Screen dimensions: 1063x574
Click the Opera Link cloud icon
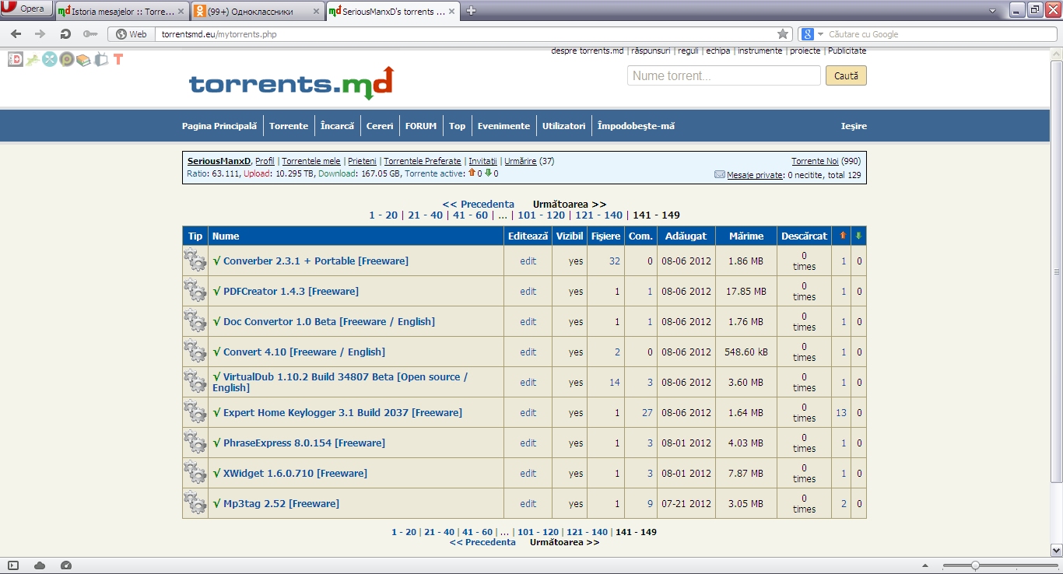click(40, 565)
